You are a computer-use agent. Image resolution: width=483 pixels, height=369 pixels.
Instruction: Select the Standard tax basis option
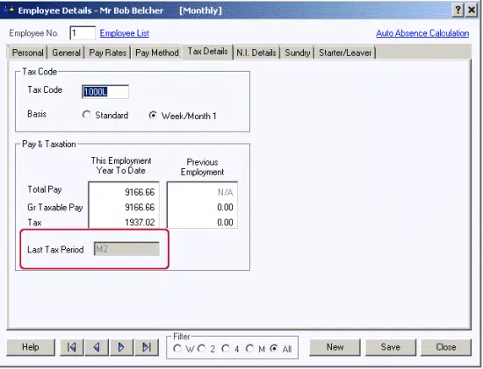86,115
